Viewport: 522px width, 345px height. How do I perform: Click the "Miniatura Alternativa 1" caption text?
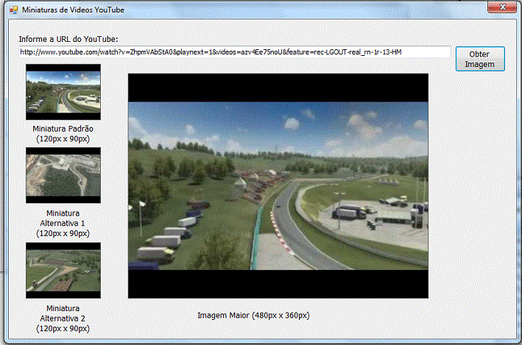pyautogui.click(x=63, y=223)
